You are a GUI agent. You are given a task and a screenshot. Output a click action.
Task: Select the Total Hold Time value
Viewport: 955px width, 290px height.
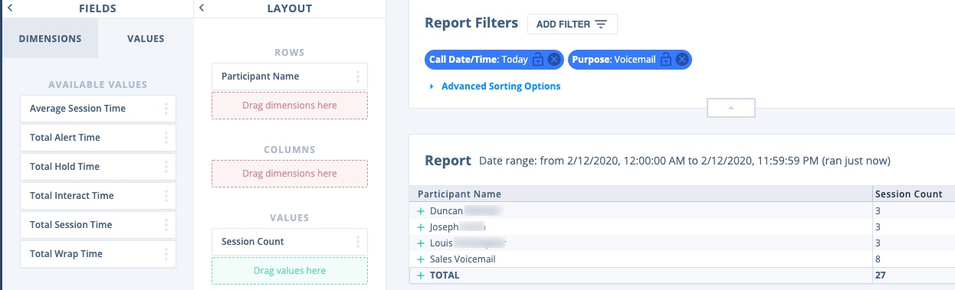(x=98, y=167)
